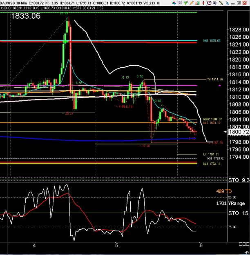The image size is (250, 255).
Task: Click the H:1804.71 high value in title bar
Action: coord(67,3)
